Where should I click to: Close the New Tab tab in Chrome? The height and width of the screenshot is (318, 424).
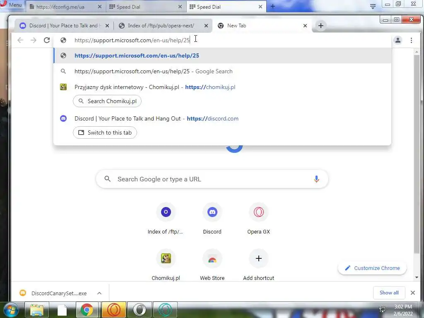[305, 26]
